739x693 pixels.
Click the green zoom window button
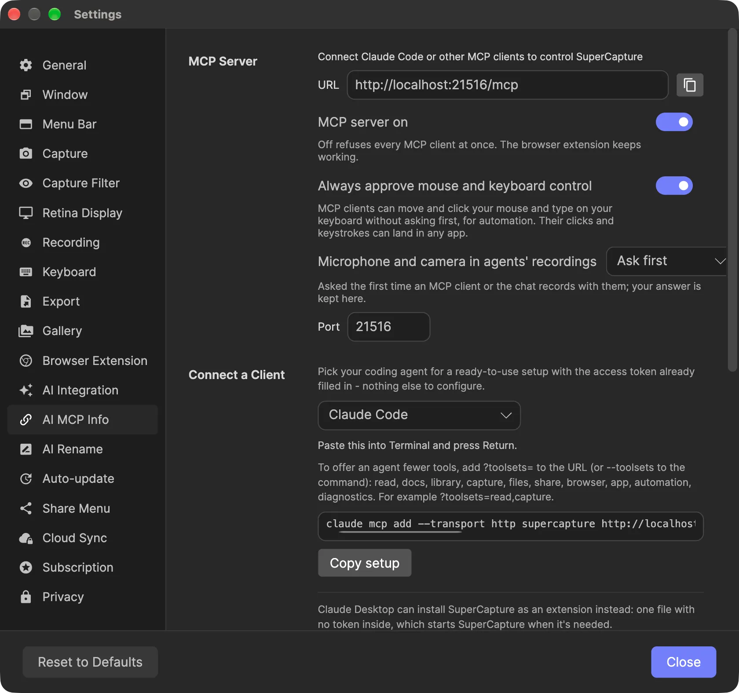(x=55, y=15)
